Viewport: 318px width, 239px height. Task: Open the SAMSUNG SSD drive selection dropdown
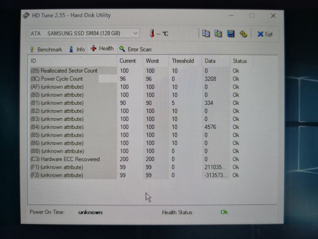pos(85,33)
